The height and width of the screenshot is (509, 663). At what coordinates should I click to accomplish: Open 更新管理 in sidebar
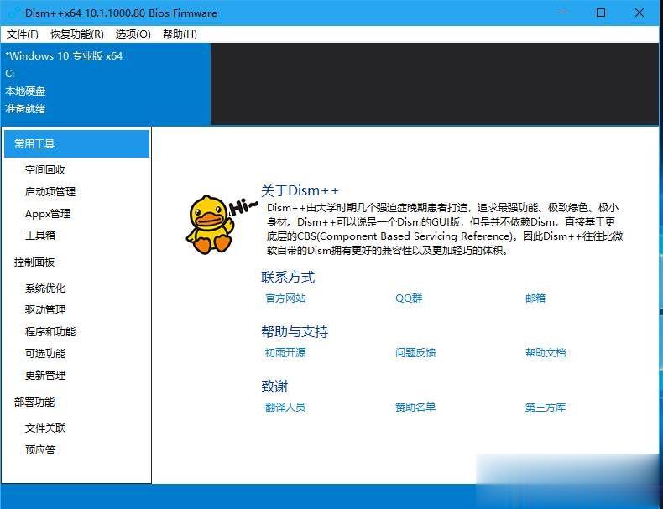(45, 375)
